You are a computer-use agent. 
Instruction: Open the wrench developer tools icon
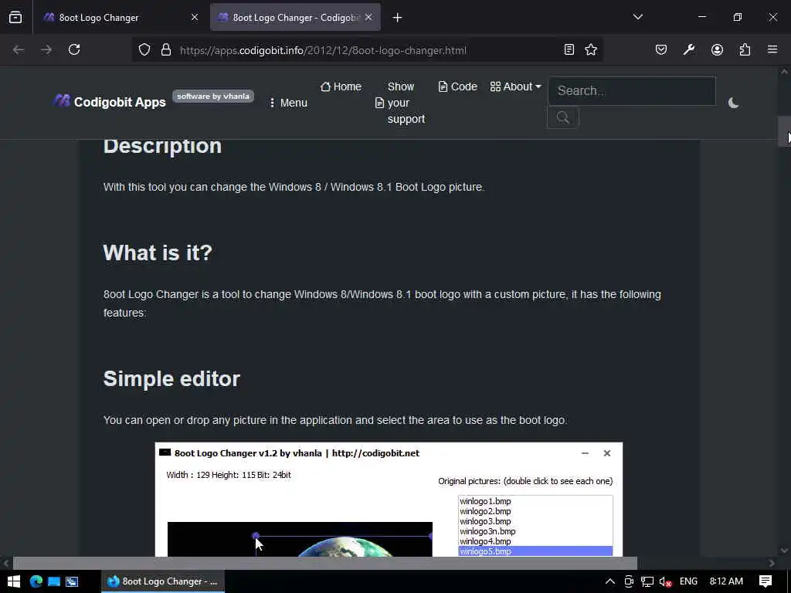coord(689,50)
